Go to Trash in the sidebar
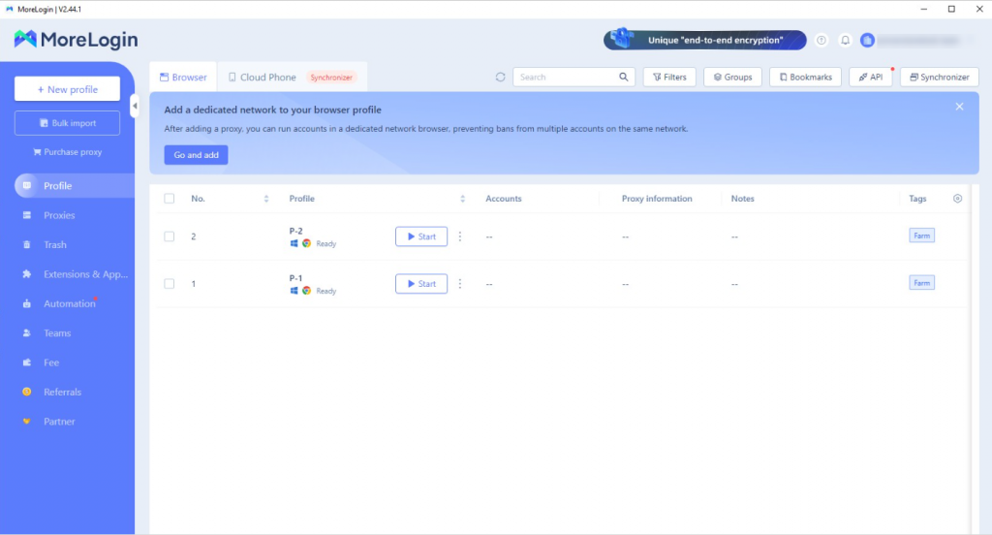The image size is (992, 535). (x=55, y=245)
